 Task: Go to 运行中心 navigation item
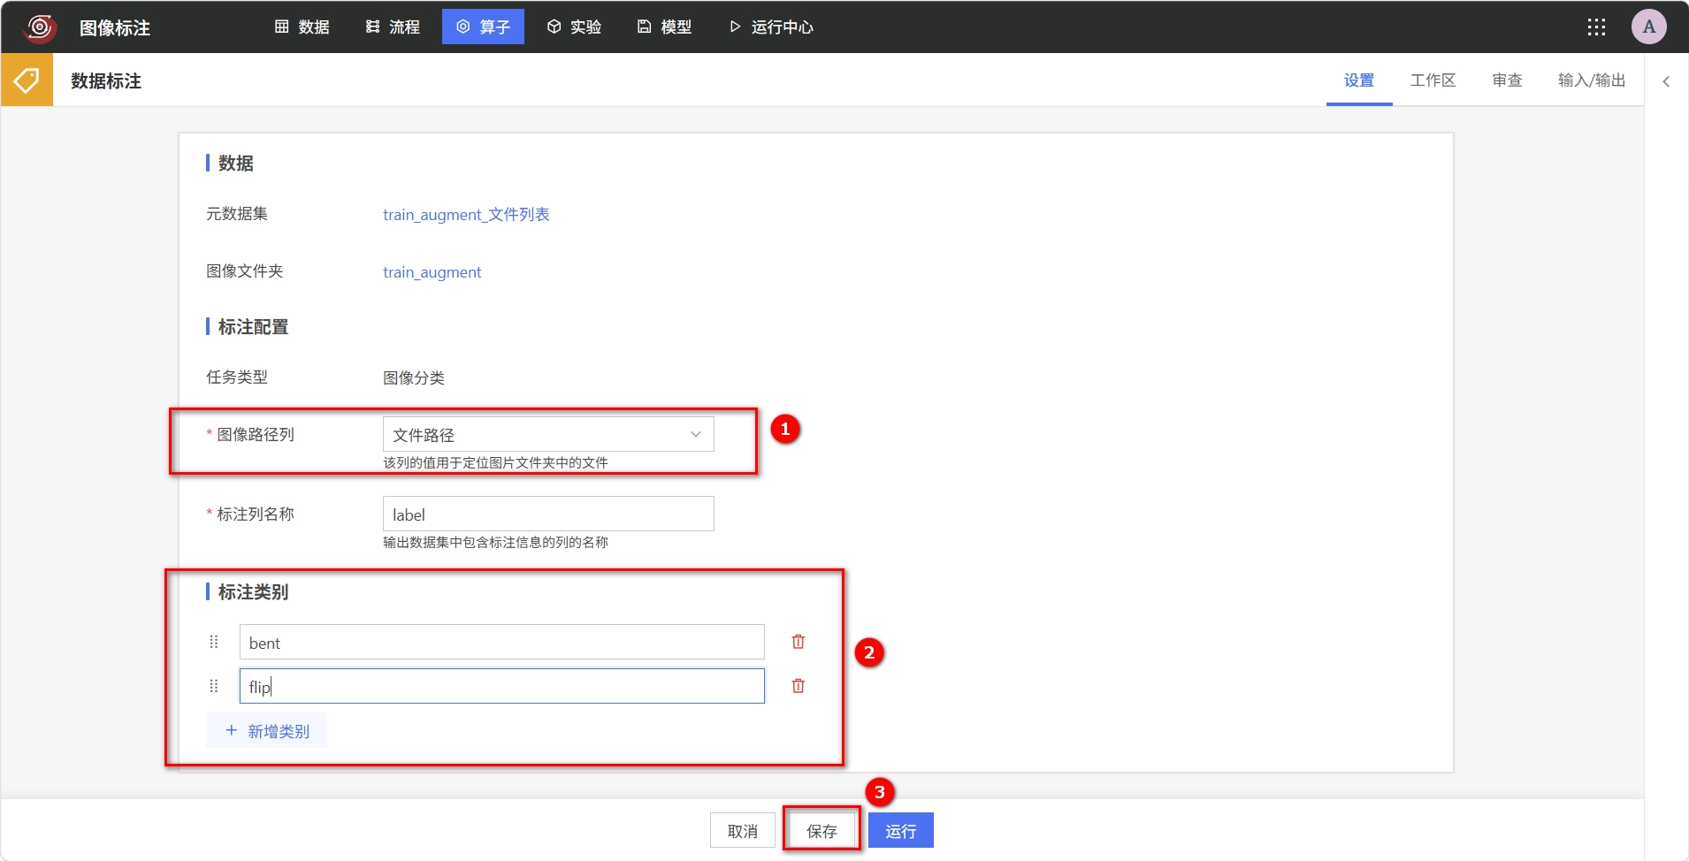coord(771,27)
